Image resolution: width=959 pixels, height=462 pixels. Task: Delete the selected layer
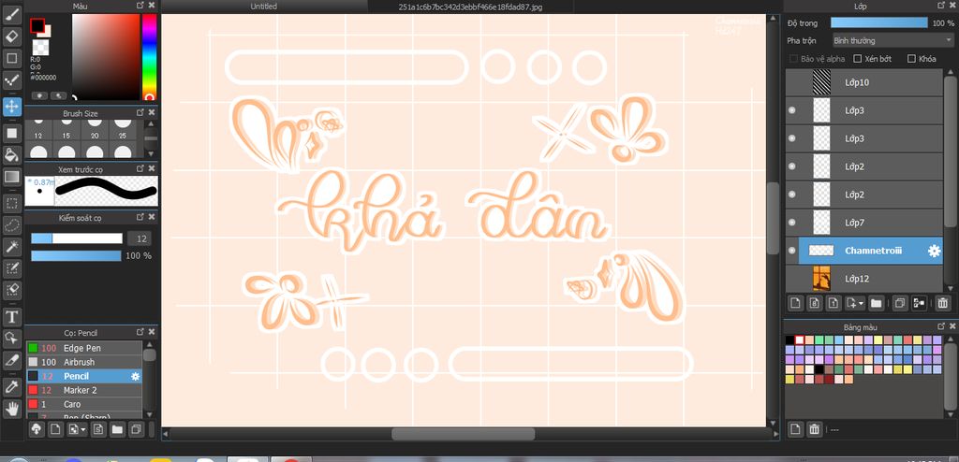[942, 302]
